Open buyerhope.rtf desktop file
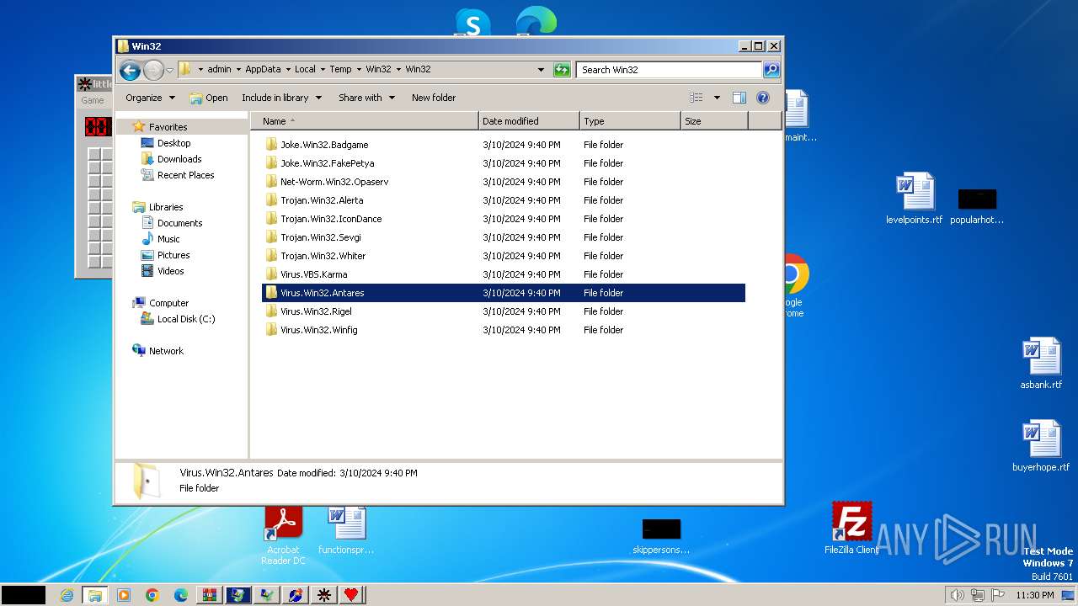Image resolution: width=1078 pixels, height=606 pixels. 1041,446
